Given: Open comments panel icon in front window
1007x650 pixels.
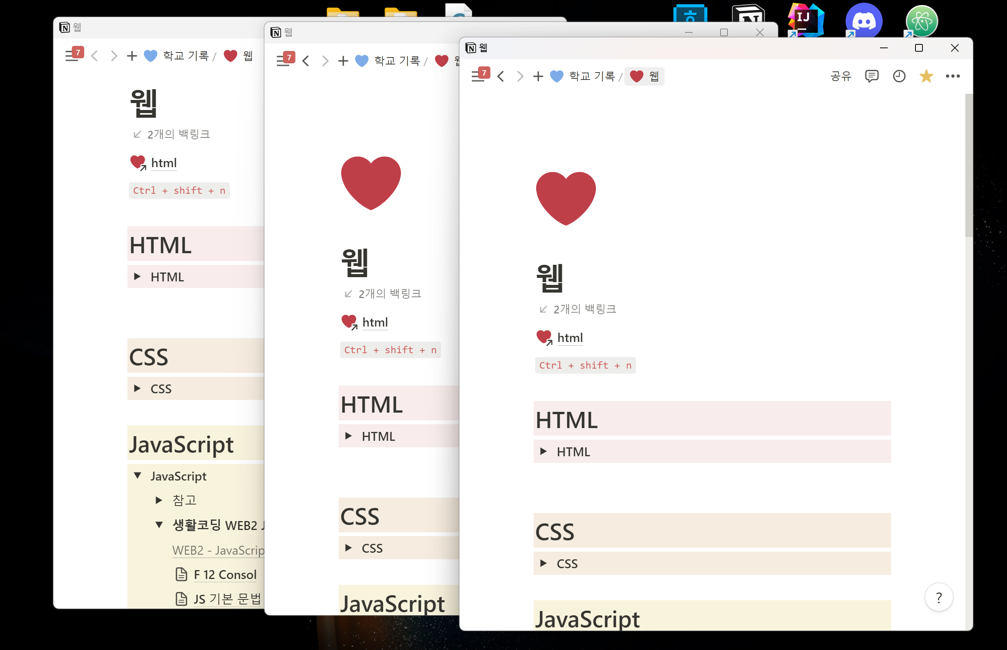Looking at the screenshot, I should click(x=871, y=76).
